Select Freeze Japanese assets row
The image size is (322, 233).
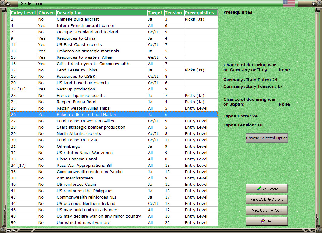[114, 95]
